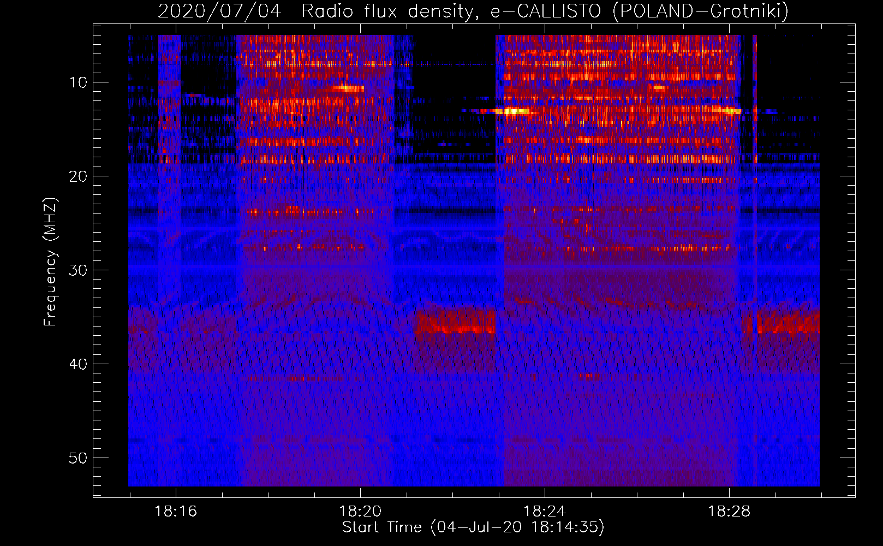883x546 pixels.
Task: Click the 10 MHz frequency tick label
Action: point(78,82)
